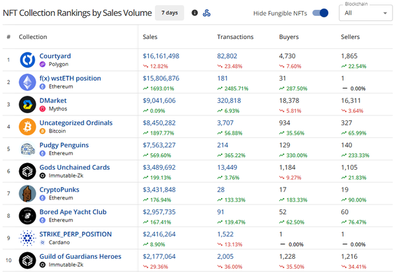397x272 pixels.
Task: Open the STRIKE_PERP_POSITION link
Action: tap(75, 234)
